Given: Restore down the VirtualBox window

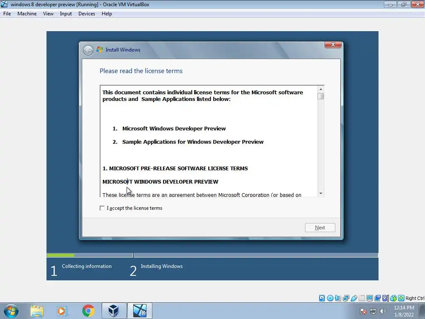Looking at the screenshot, I should pos(404,4).
